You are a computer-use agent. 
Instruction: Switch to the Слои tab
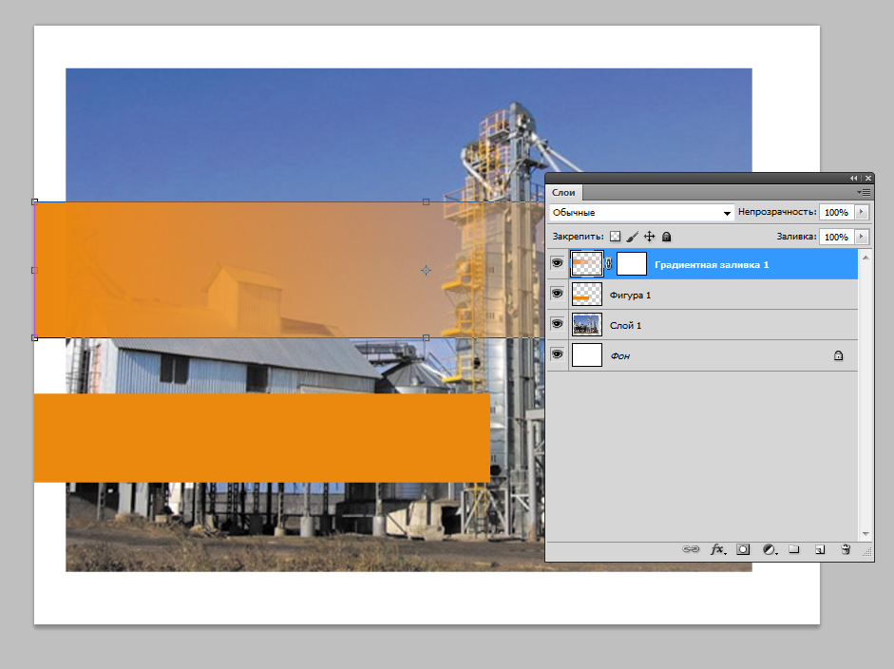pos(563,192)
